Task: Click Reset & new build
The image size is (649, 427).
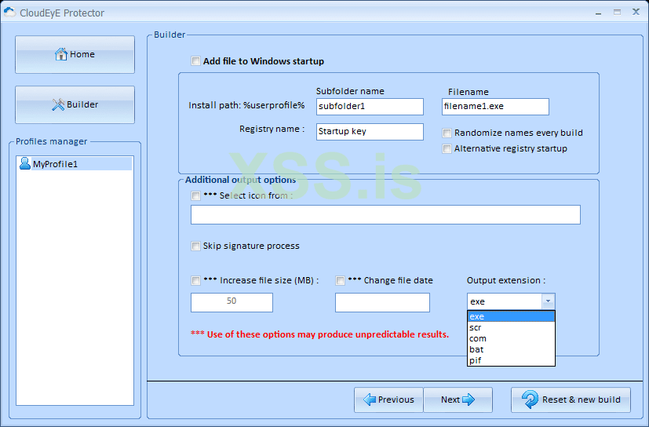Action: pos(571,400)
